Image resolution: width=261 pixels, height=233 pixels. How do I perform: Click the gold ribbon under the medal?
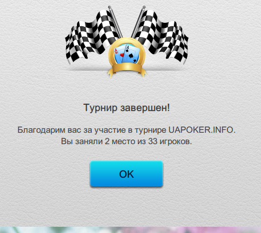point(127,70)
